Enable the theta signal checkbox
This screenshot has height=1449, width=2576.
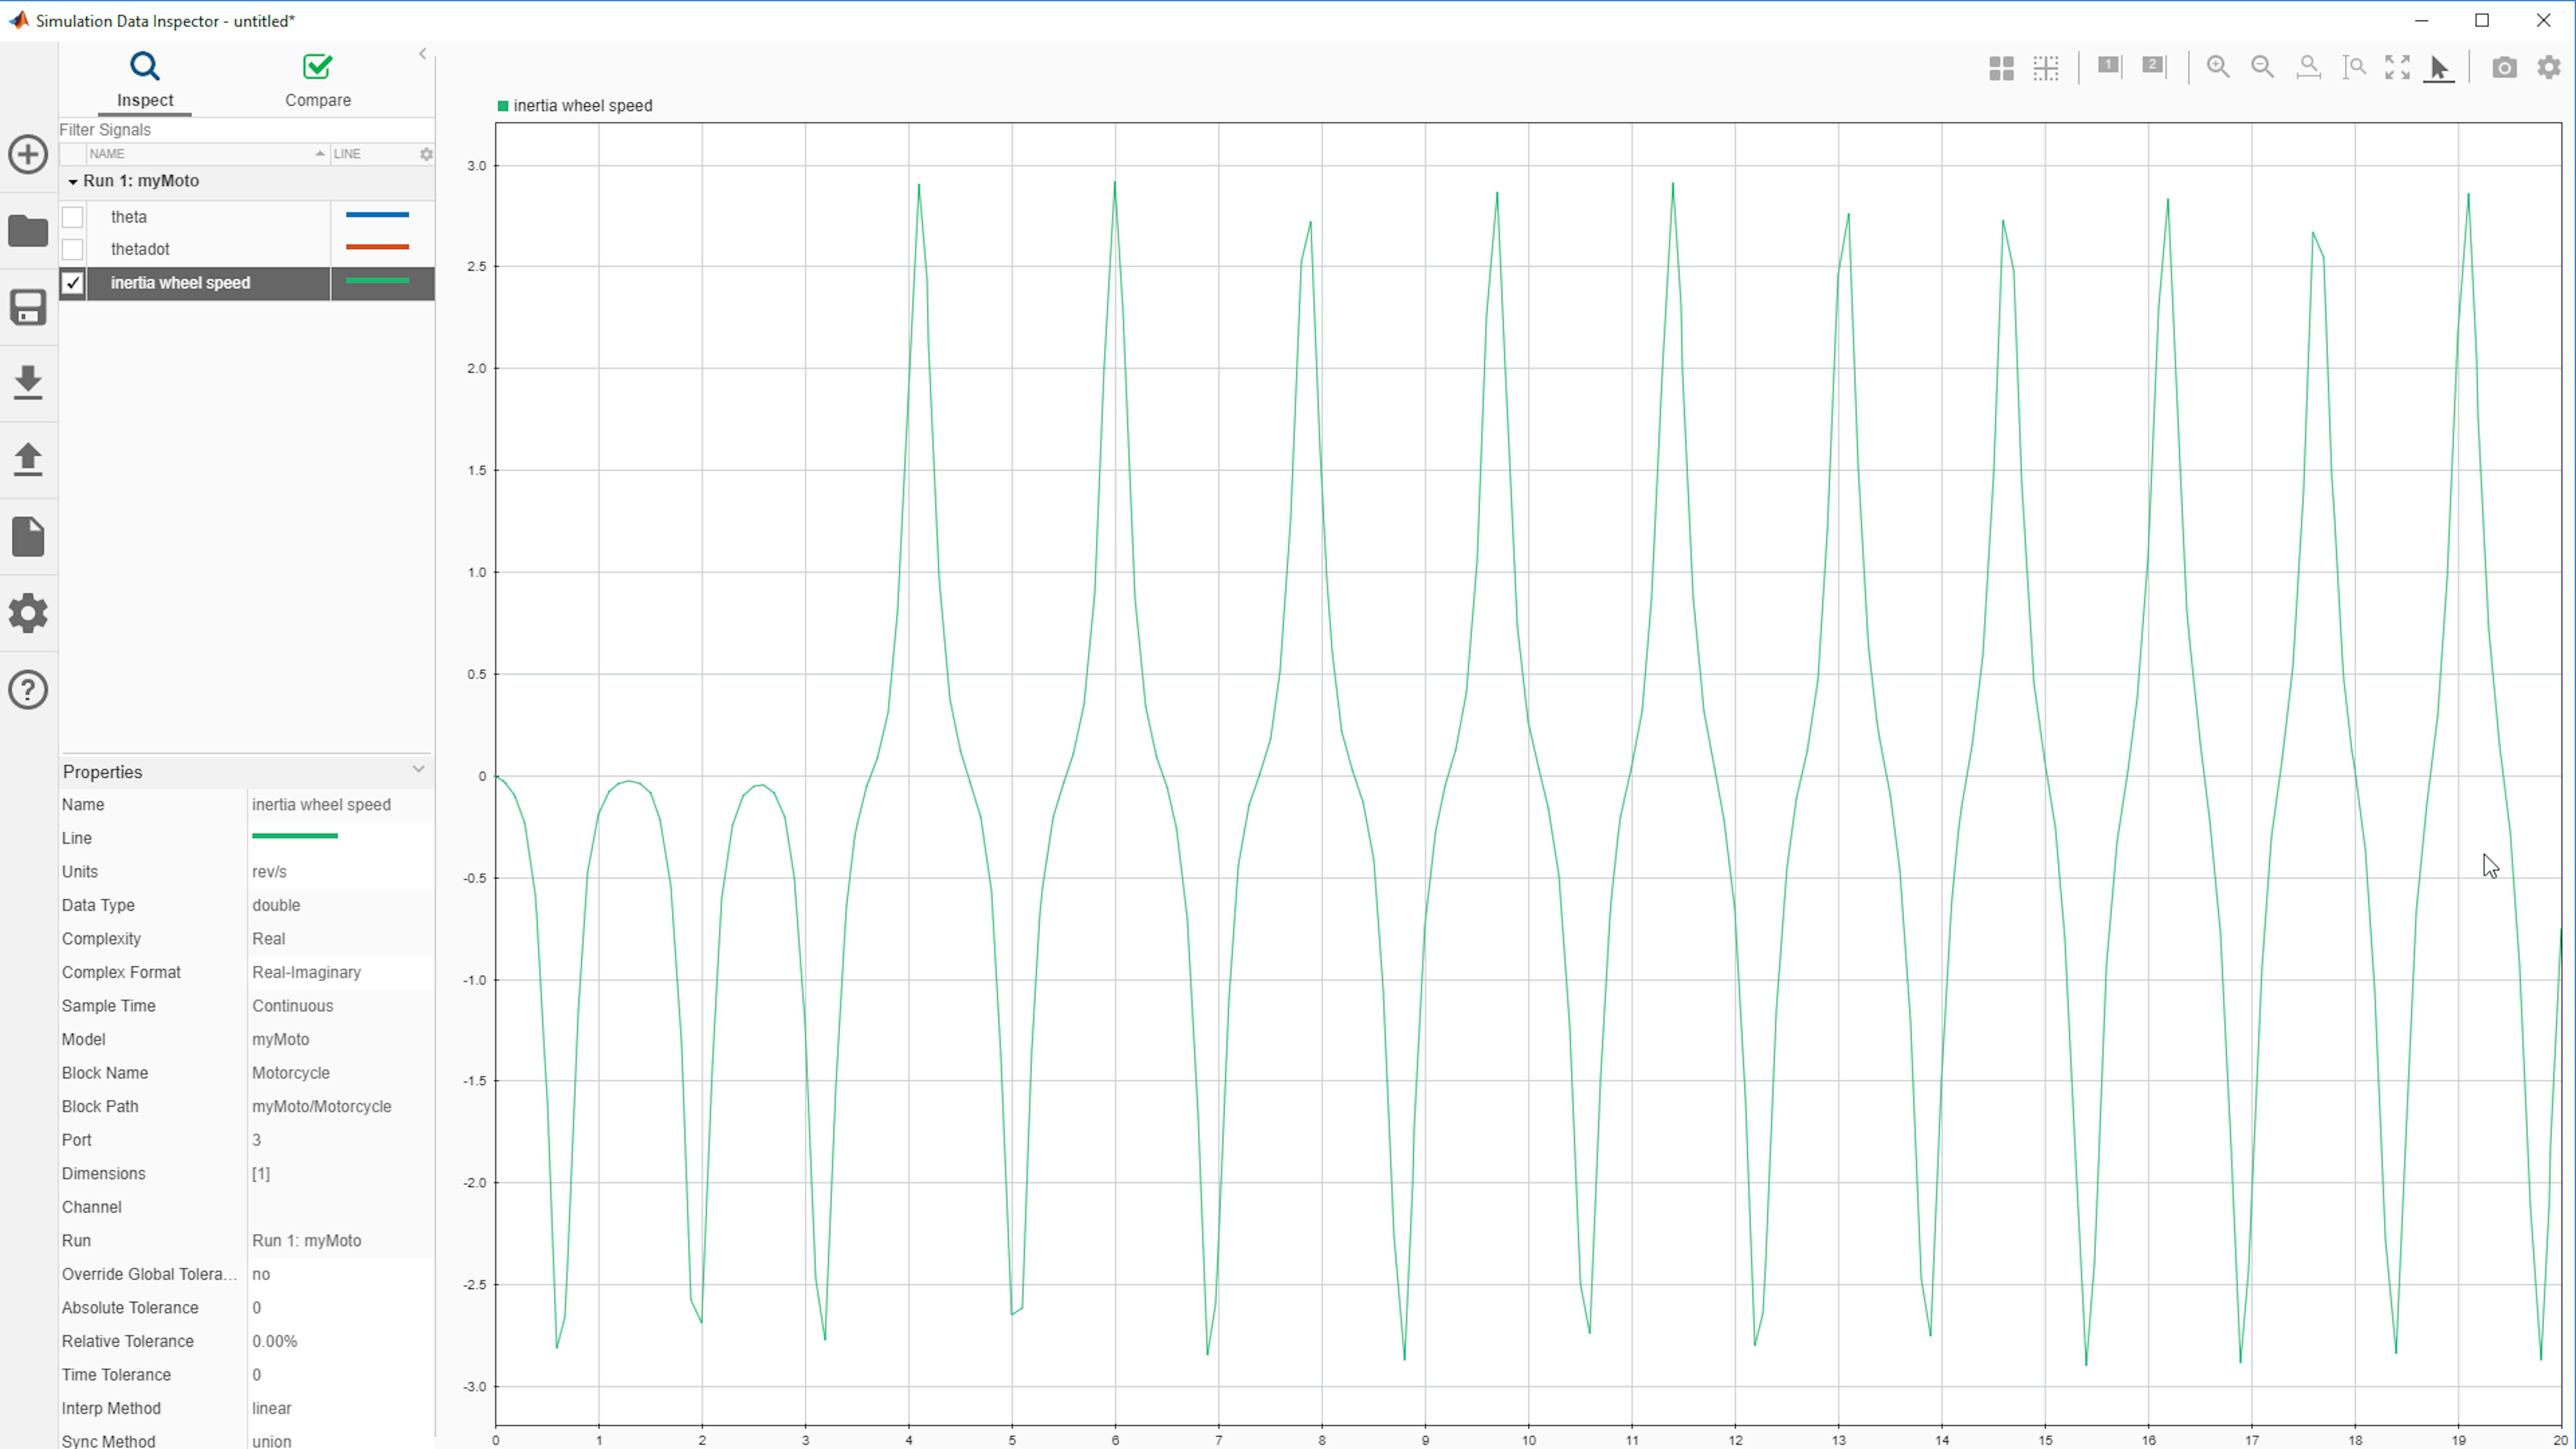pyautogui.click(x=72, y=217)
